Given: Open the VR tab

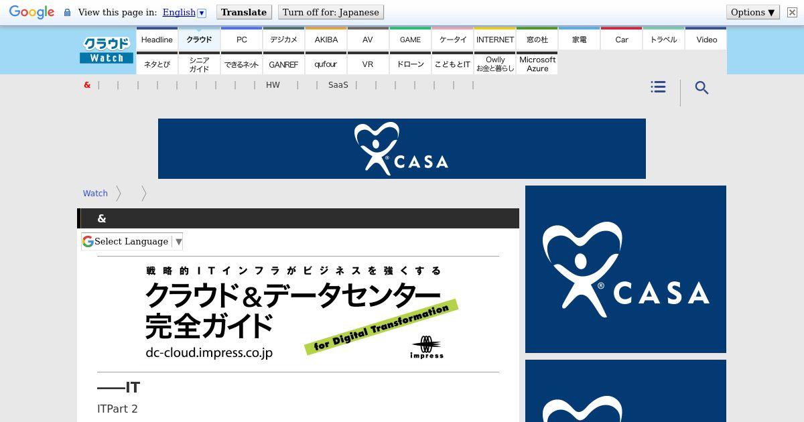Looking at the screenshot, I should click(368, 64).
